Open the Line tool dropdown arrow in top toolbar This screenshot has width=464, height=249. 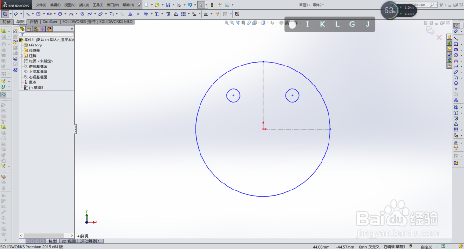(x=33, y=14)
